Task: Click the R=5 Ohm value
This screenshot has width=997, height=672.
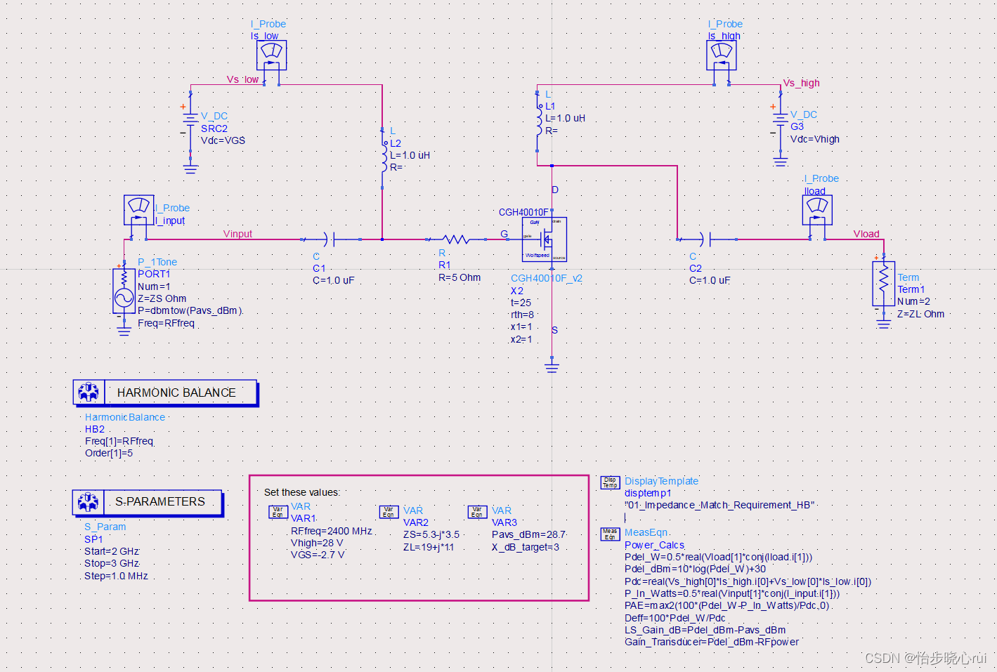Action: [x=460, y=277]
